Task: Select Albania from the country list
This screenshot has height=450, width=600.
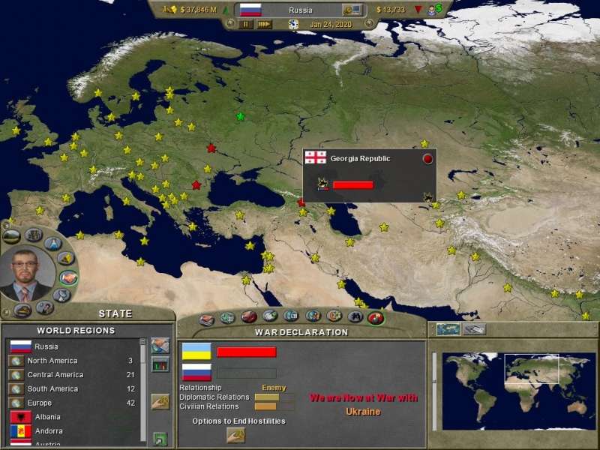Action: (49, 417)
